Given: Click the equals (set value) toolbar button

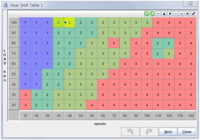Looking at the screenshot, I should (x=158, y=14).
